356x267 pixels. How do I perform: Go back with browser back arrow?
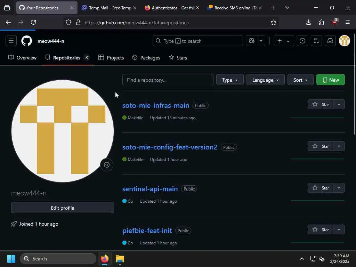[8, 22]
